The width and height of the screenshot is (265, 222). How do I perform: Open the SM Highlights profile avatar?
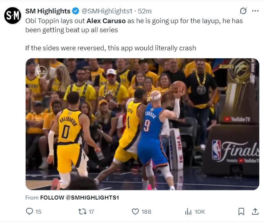tap(13, 16)
